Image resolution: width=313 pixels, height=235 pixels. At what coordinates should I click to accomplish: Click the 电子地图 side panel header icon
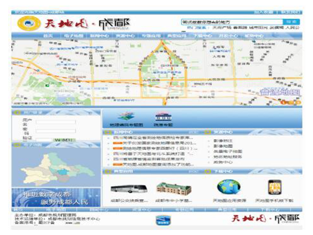[x=17, y=145]
